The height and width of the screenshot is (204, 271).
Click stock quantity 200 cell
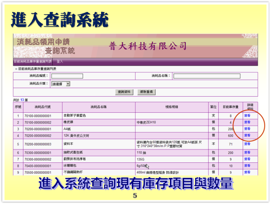pos(231,153)
